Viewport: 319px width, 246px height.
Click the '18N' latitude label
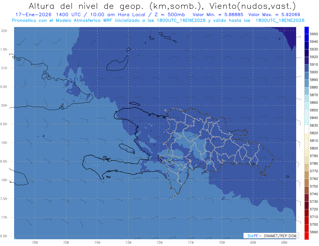[x=5, y=180]
